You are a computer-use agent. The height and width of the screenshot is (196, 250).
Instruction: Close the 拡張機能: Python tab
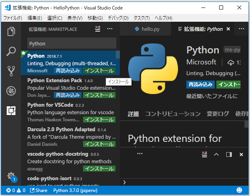(228, 29)
